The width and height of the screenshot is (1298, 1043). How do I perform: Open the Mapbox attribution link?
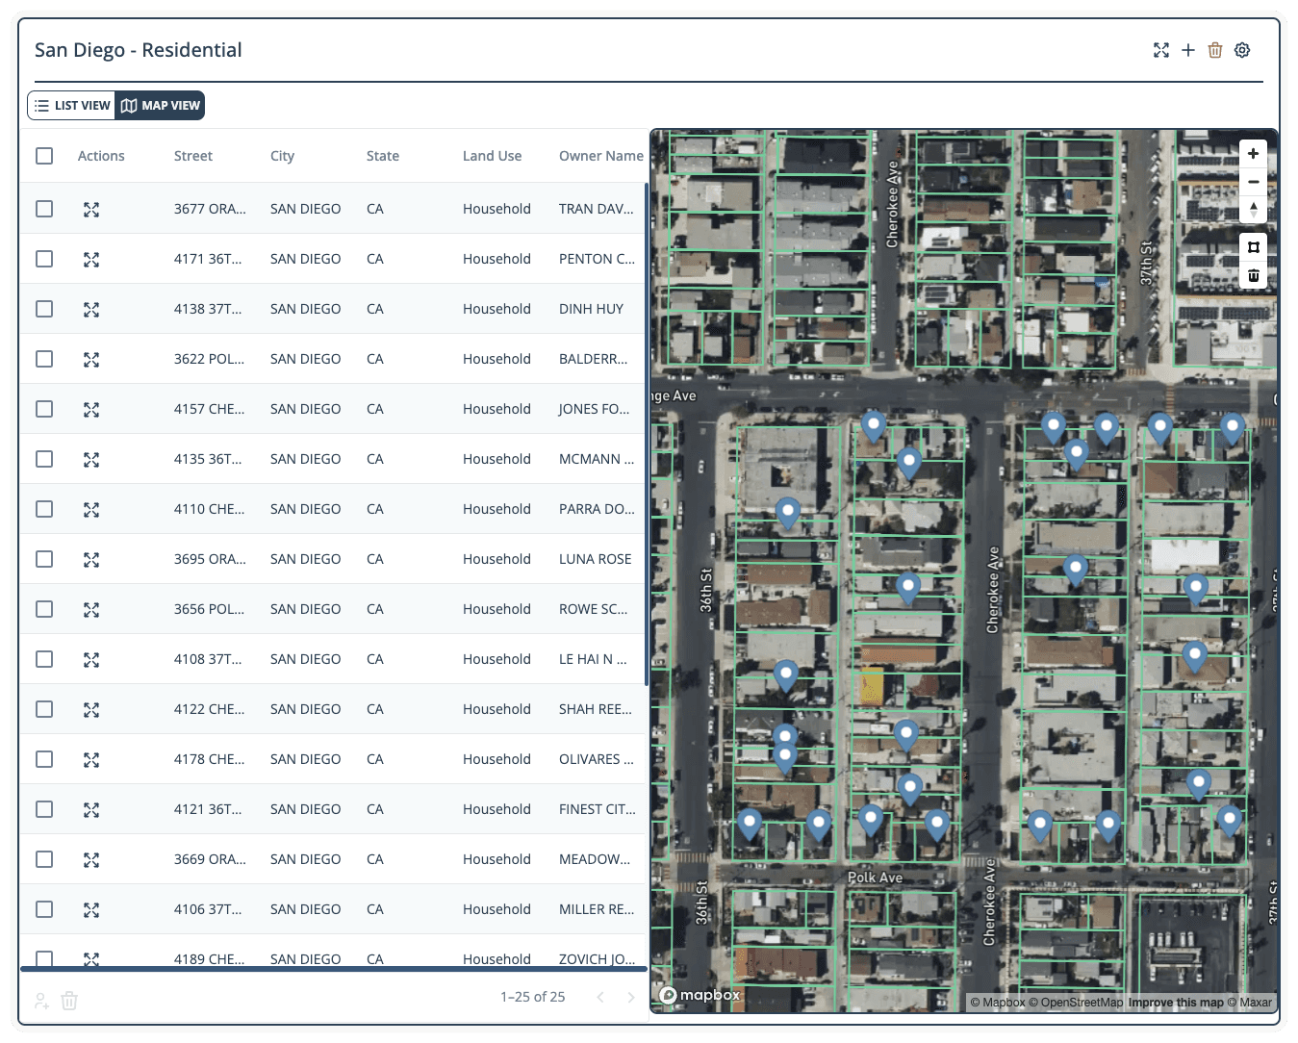[998, 1003]
